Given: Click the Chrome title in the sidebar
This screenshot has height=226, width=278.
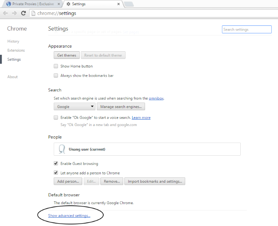Looking at the screenshot, I should pyautogui.click(x=17, y=29).
